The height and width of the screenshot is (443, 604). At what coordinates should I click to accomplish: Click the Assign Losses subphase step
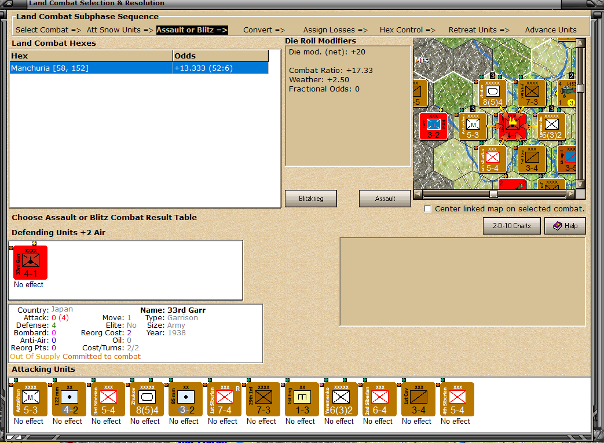coord(335,30)
